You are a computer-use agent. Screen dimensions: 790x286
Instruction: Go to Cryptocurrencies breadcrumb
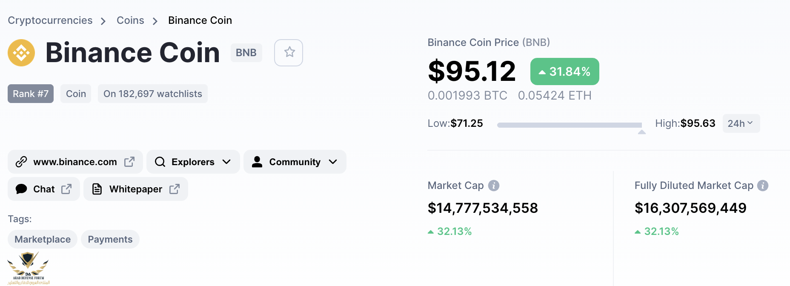50,20
